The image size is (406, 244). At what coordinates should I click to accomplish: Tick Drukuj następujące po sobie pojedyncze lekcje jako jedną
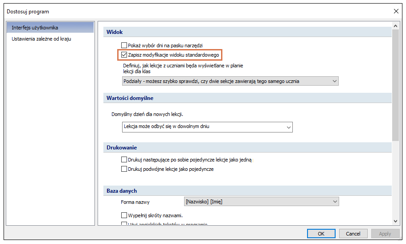tap(124, 159)
